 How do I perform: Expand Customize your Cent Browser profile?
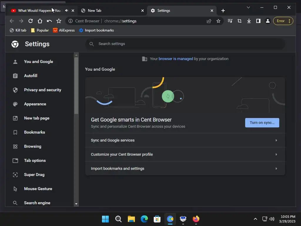click(185, 154)
